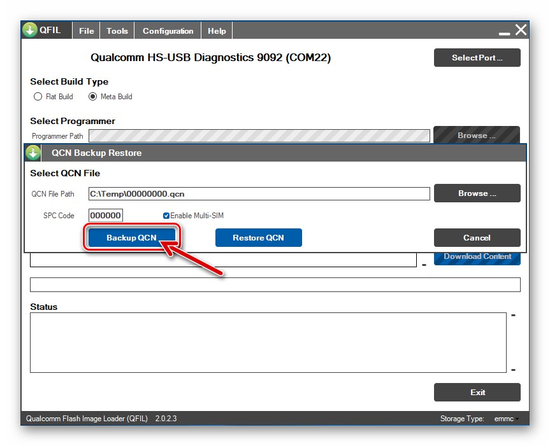Screen dimensions: 550x446
Task: Click the Status label
Action: 44,307
